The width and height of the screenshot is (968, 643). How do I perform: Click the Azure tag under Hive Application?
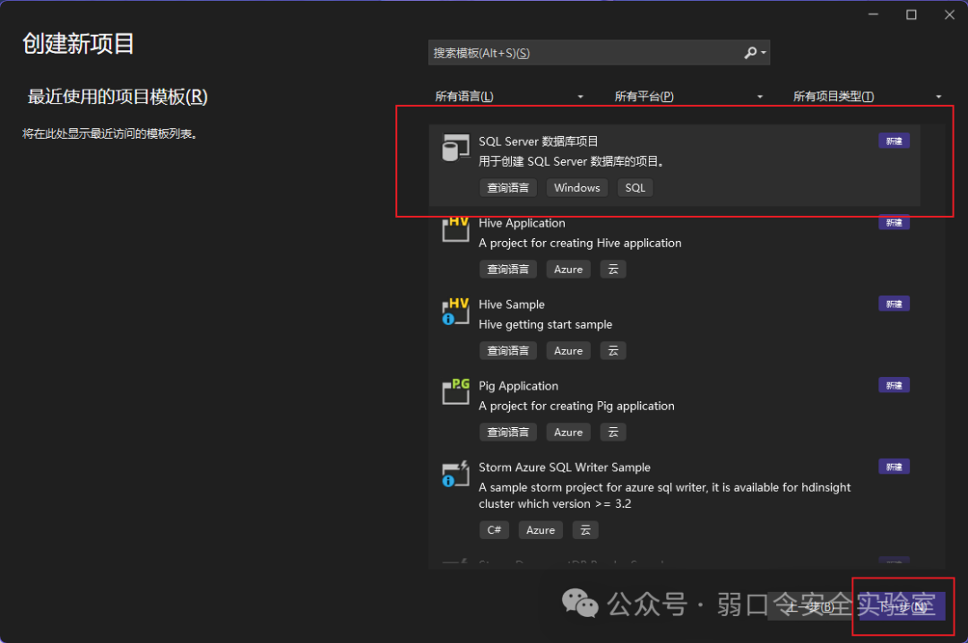(568, 269)
